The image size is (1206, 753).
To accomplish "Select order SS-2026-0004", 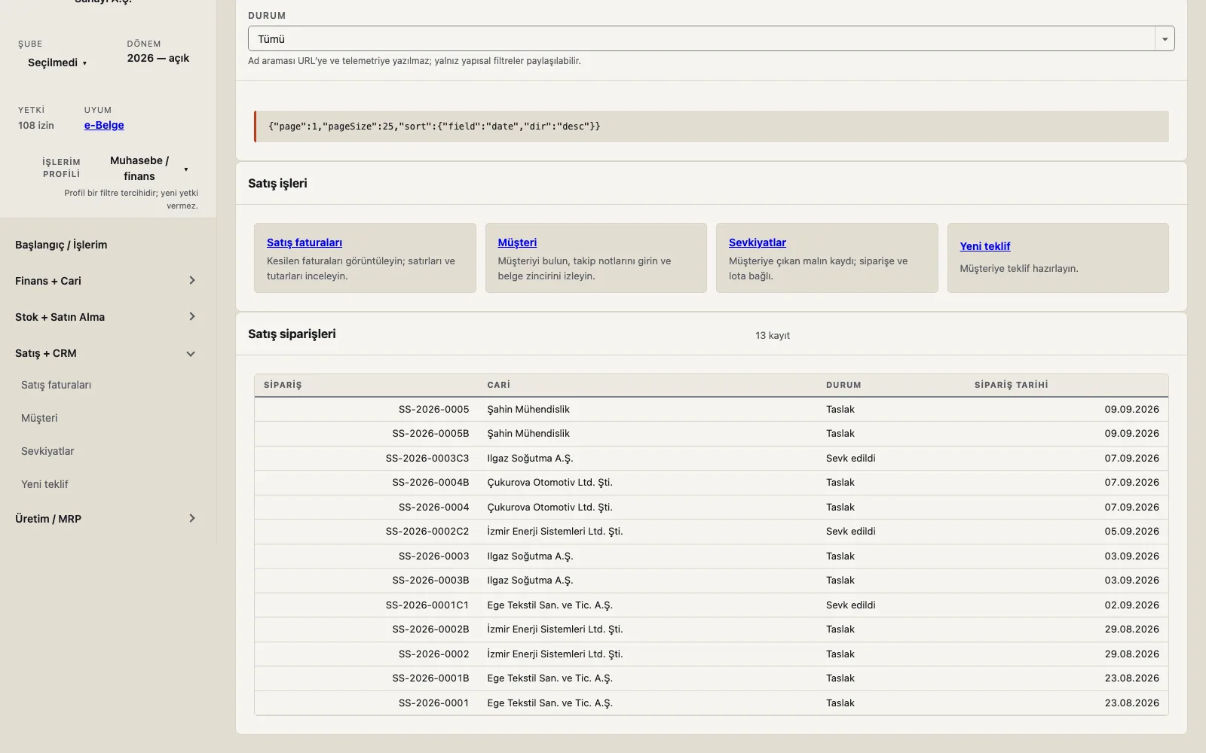I will coord(711,508).
